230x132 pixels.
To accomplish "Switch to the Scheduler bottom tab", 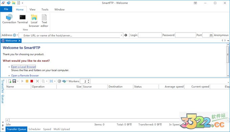I will (34, 129).
